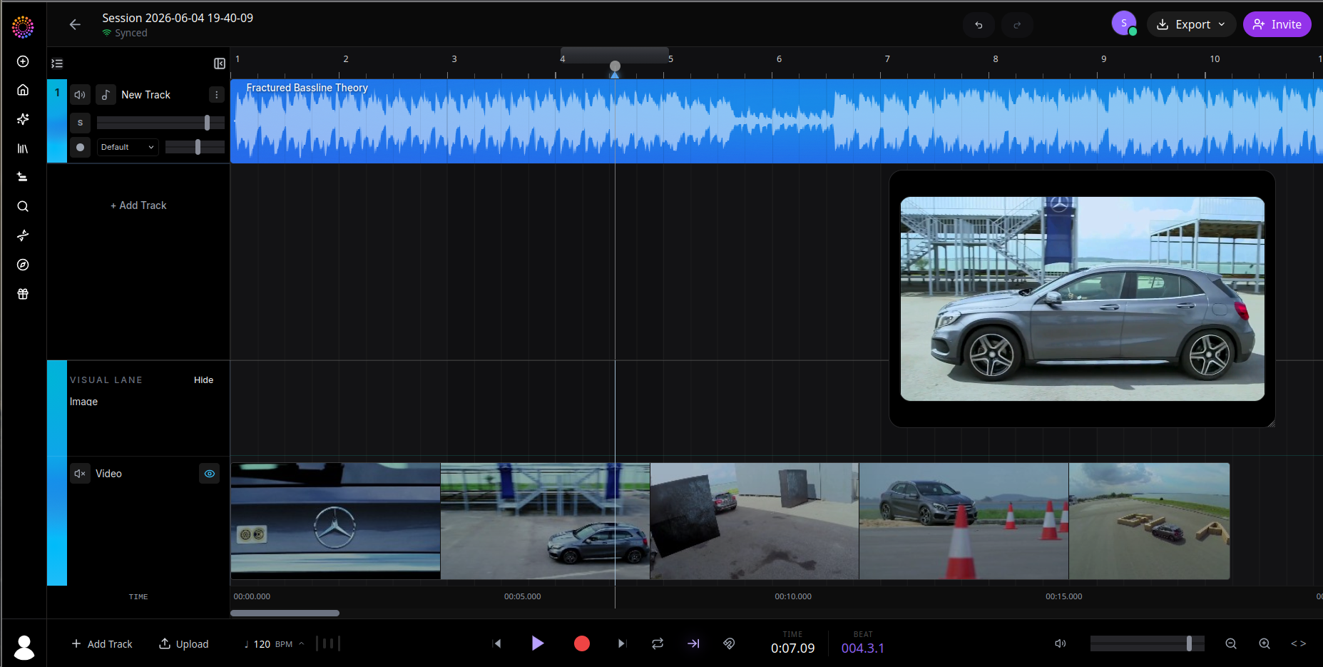Viewport: 1323px width, 667px height.
Task: Solo the New Track with S button
Action: pos(80,123)
